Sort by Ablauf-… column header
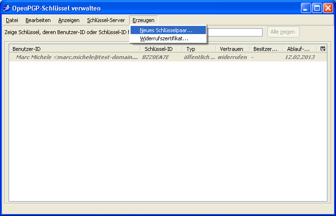Viewport: 336px width, 216px height. [300, 49]
